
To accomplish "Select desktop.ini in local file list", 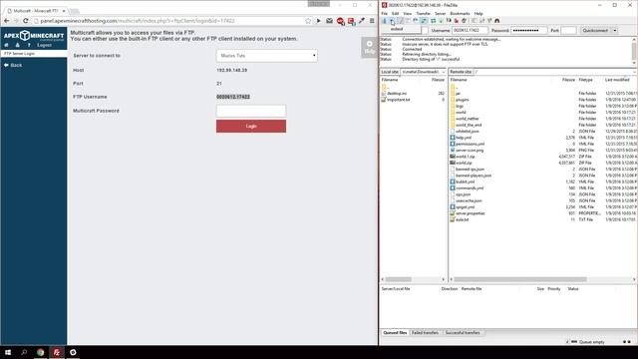I will coord(397,93).
